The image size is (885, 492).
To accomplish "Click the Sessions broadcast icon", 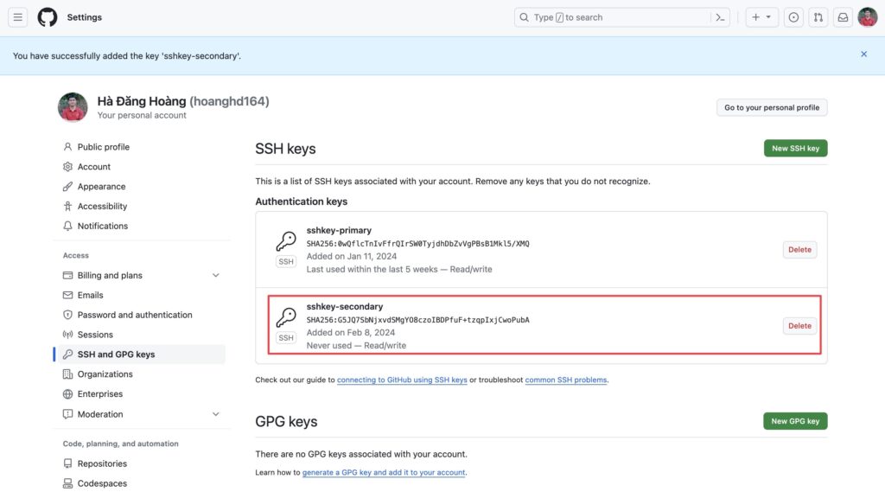I will [67, 335].
